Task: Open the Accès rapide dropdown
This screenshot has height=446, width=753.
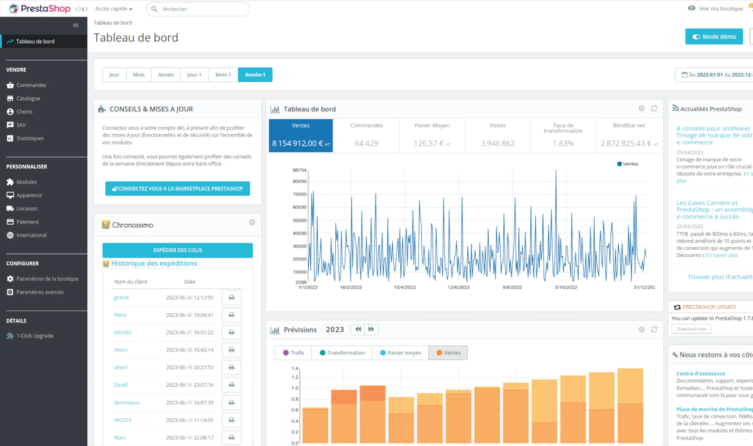Action: click(x=114, y=9)
